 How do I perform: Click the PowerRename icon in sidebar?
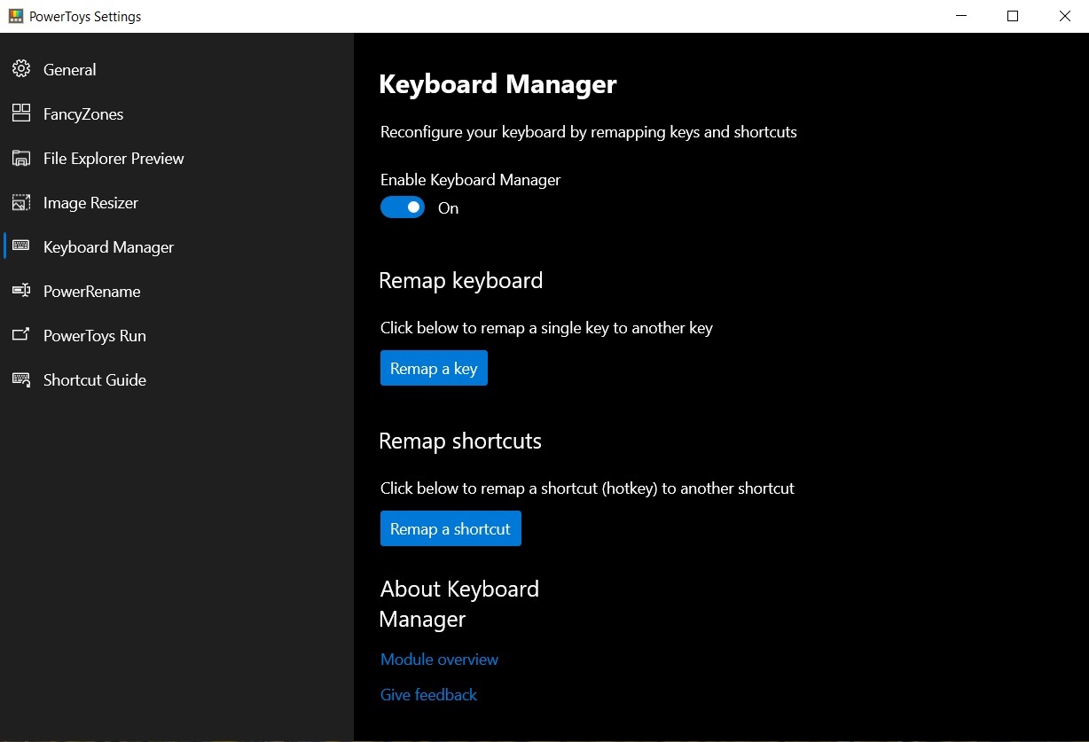20,291
